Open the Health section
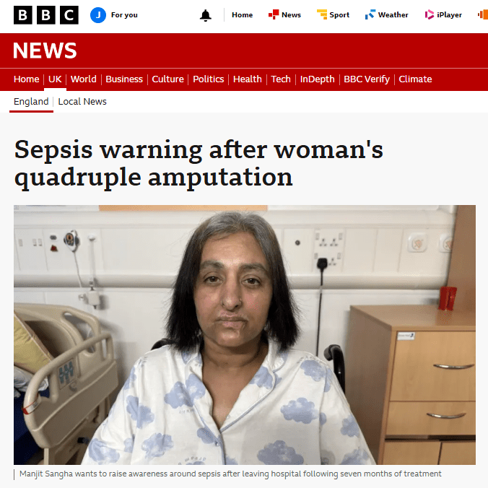 click(248, 79)
